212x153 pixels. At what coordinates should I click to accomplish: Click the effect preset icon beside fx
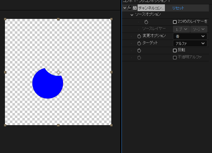pos(135,8)
